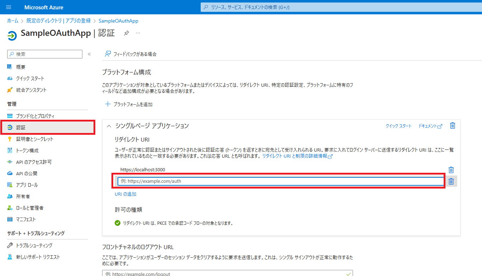
Task: Click the empty redirect URI input field
Action: point(281,181)
